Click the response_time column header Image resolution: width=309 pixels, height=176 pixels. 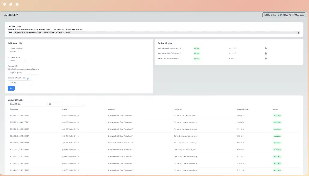pos(242,109)
